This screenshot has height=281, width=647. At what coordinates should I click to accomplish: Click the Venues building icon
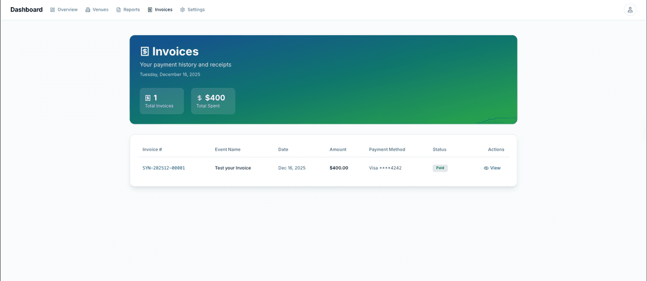(87, 10)
